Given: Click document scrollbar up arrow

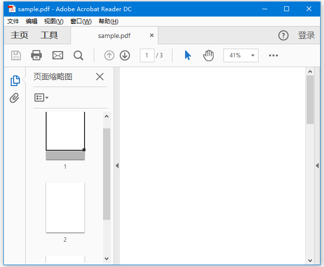Looking at the screenshot, I should pyautogui.click(x=310, y=72).
